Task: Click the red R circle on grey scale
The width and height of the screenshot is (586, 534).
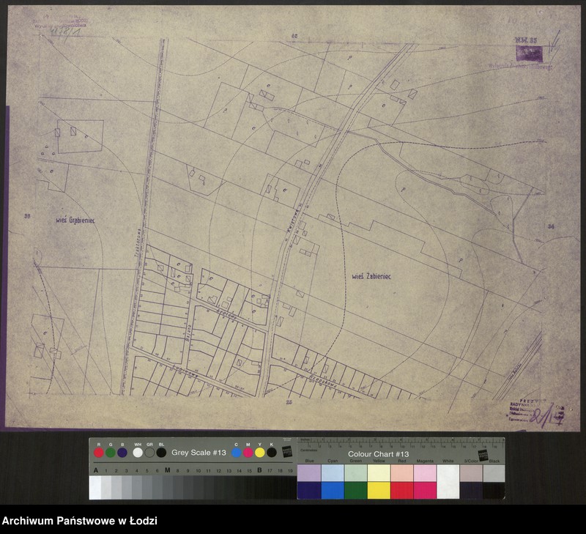Action: pos(99,453)
